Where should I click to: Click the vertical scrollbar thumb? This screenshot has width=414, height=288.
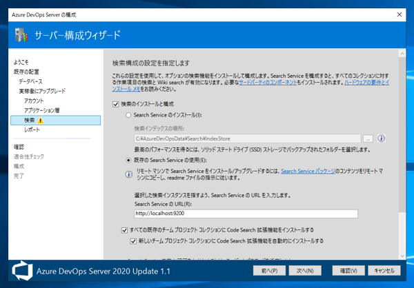402,134
